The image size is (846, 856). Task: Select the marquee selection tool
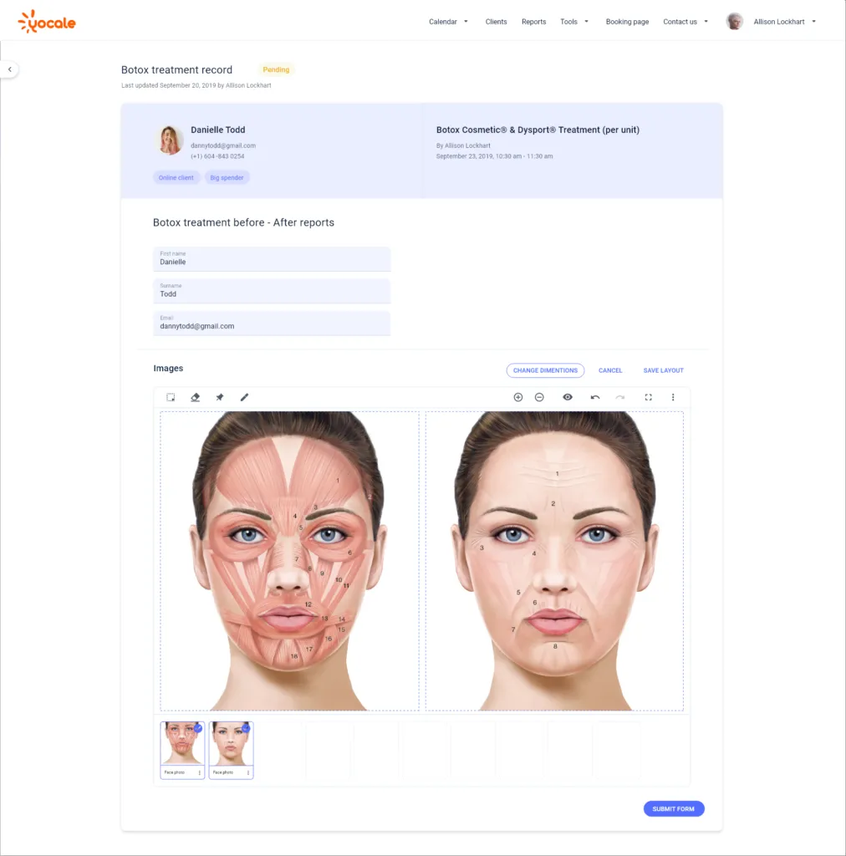point(171,397)
